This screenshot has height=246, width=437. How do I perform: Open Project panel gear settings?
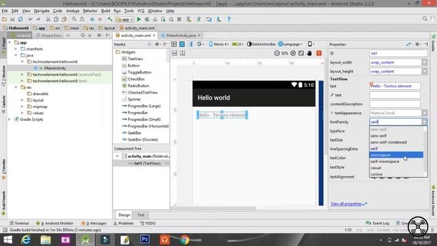(100, 36)
